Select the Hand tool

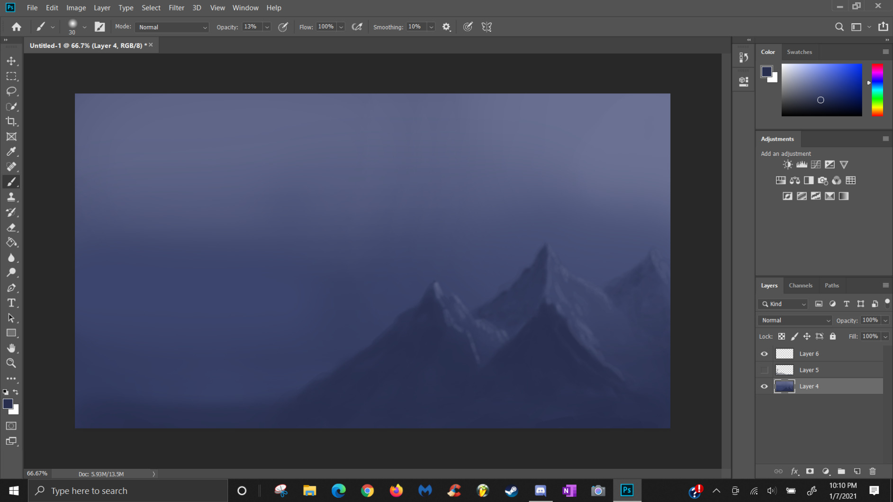(x=11, y=348)
